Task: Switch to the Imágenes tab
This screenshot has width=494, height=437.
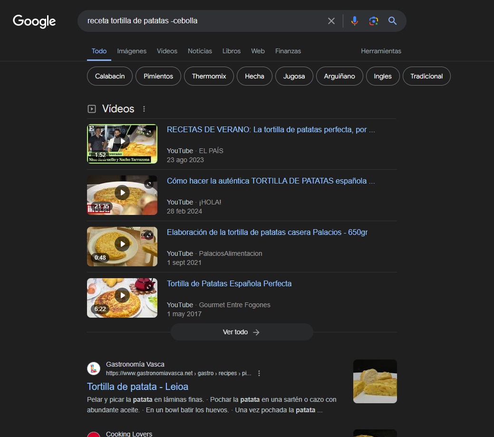Action: pyautogui.click(x=132, y=51)
